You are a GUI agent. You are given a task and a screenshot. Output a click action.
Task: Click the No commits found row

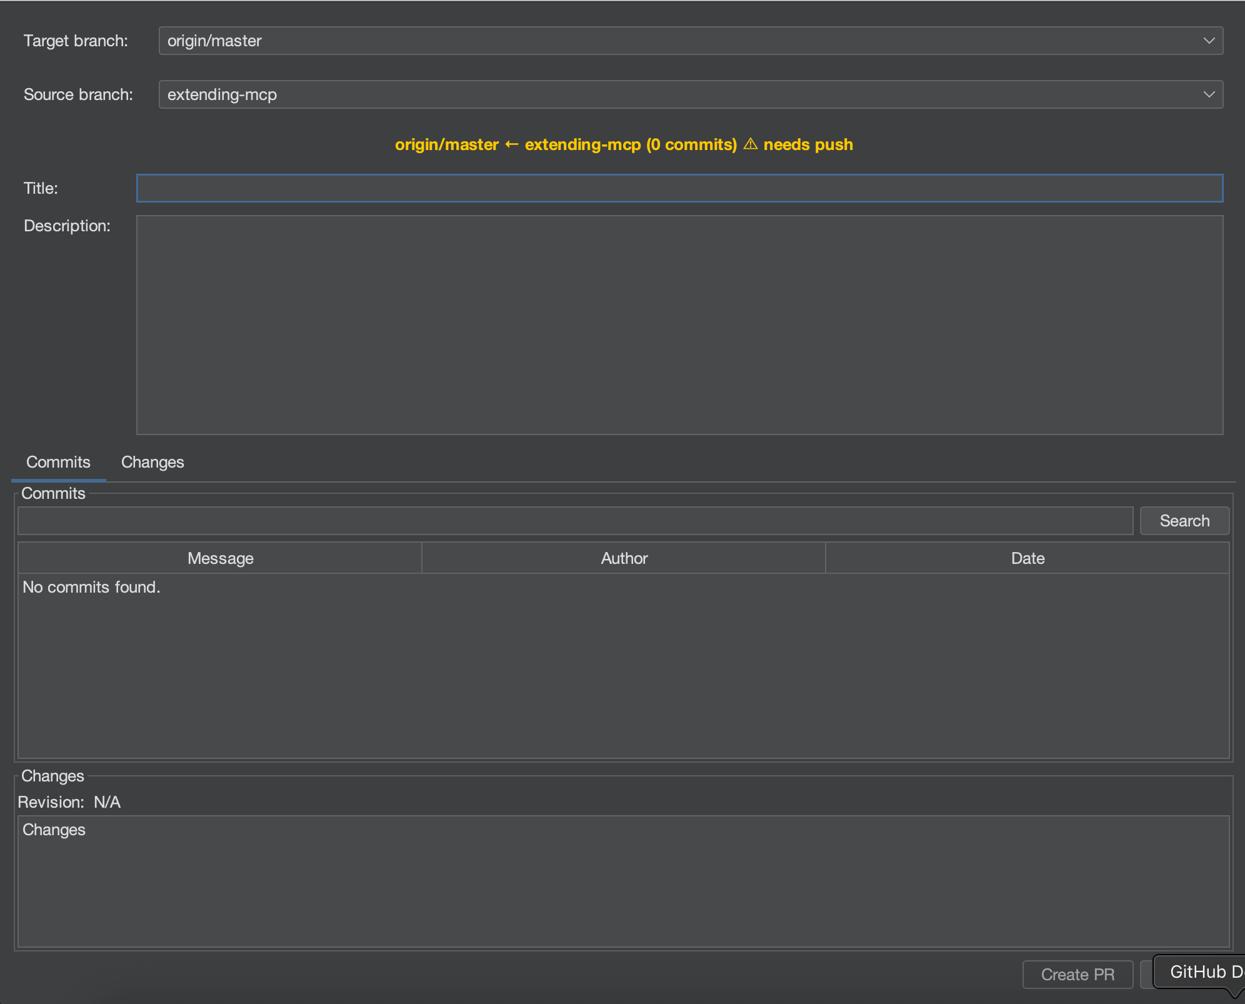pyautogui.click(x=92, y=587)
